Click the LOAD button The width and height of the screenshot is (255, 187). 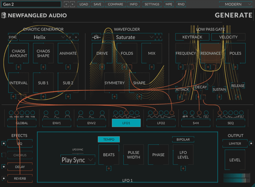click(84, 4)
